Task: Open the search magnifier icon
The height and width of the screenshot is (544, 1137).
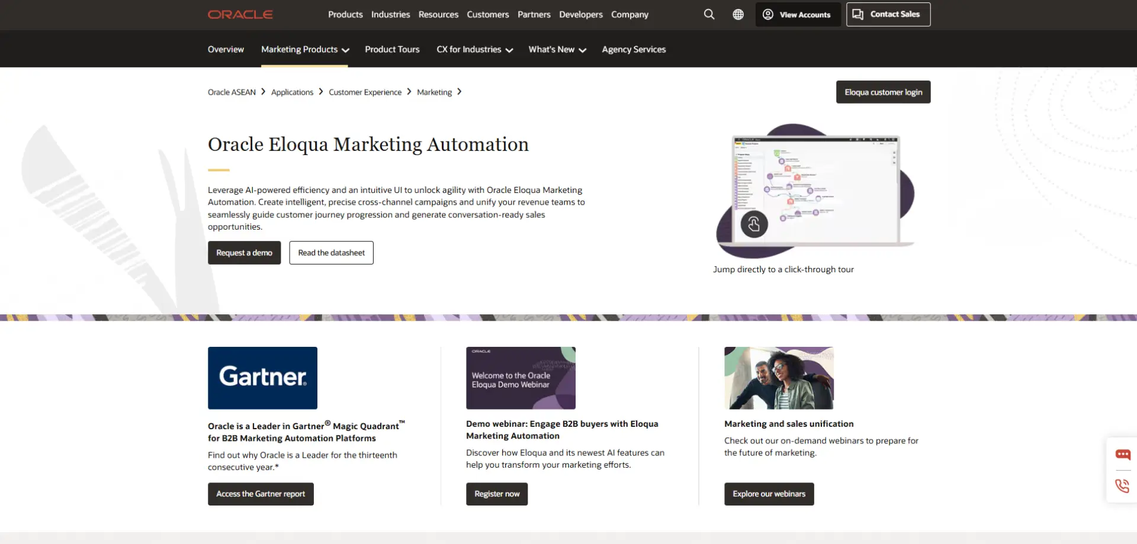Action: pos(709,14)
